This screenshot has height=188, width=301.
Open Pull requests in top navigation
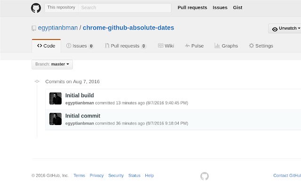pos(192,8)
